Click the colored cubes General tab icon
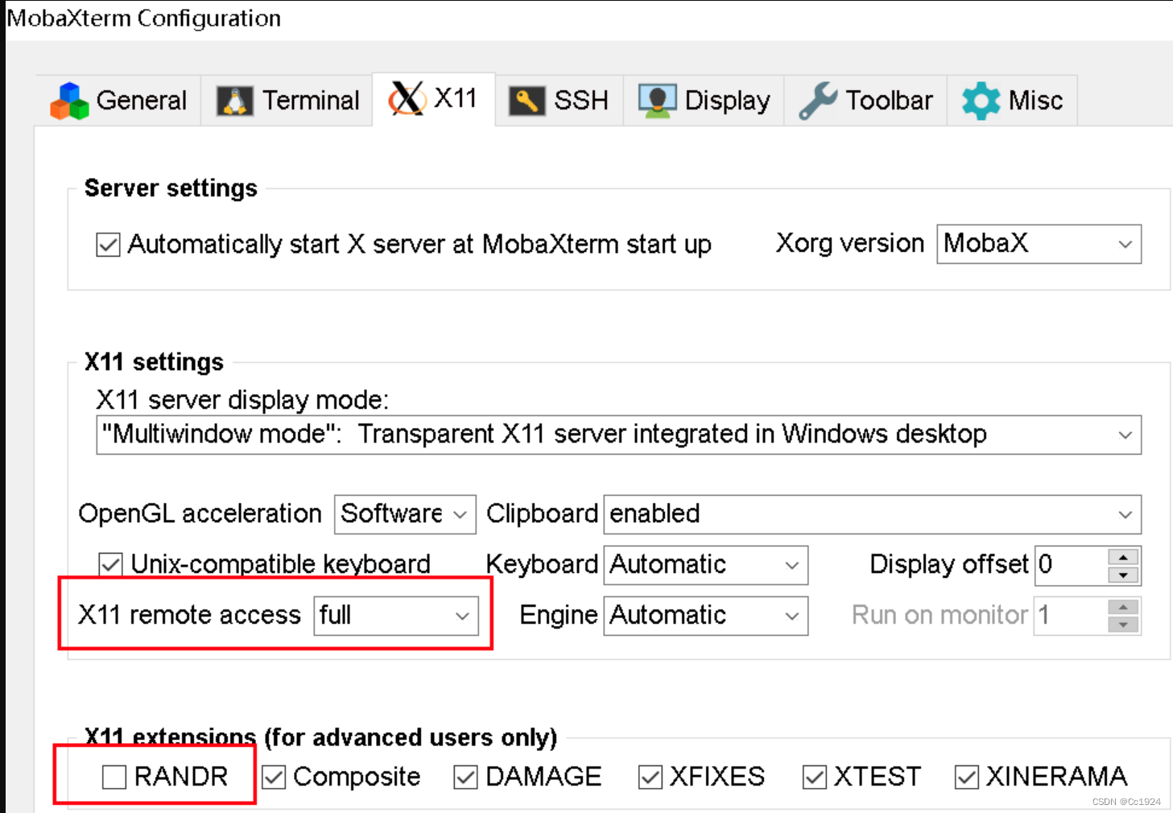Viewport: 1173px width, 813px height. [x=69, y=101]
